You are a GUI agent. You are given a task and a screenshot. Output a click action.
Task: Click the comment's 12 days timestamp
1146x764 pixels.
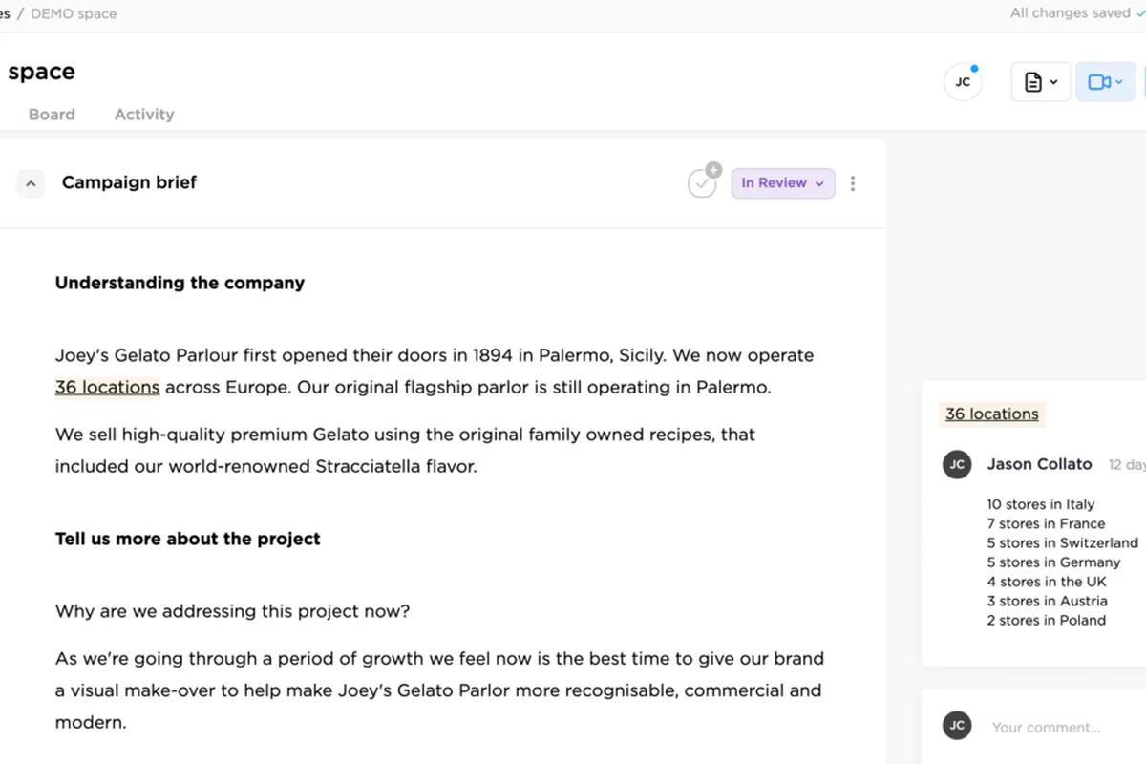pyautogui.click(x=1125, y=465)
